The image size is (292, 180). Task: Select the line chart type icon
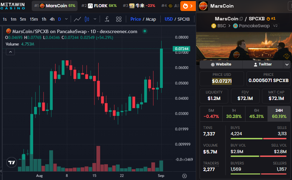[x=77, y=19]
